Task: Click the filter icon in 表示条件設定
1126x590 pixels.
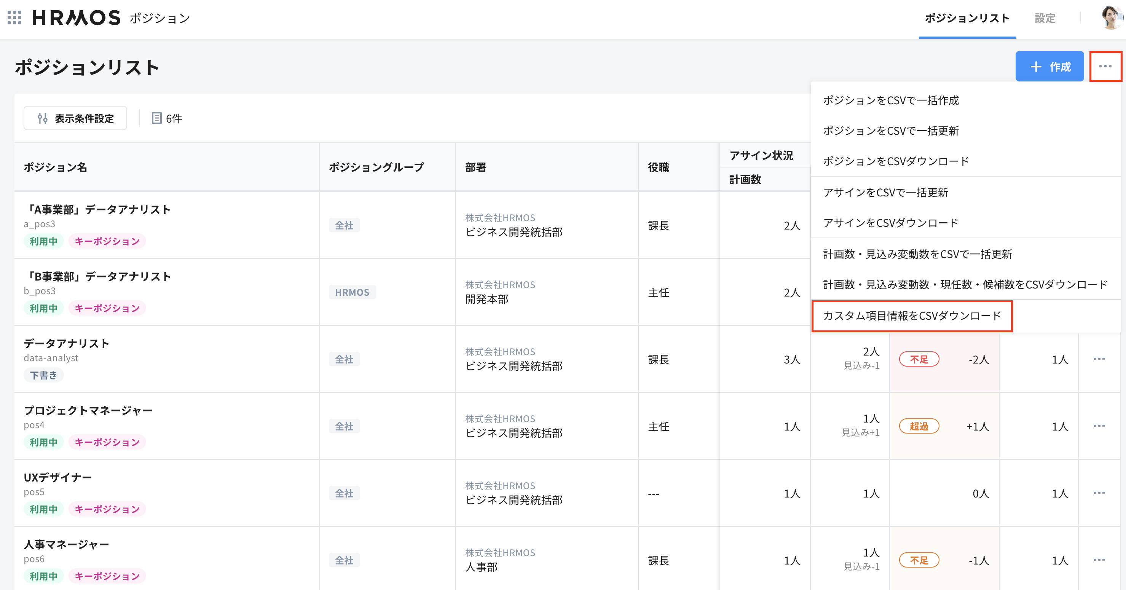Action: point(43,118)
